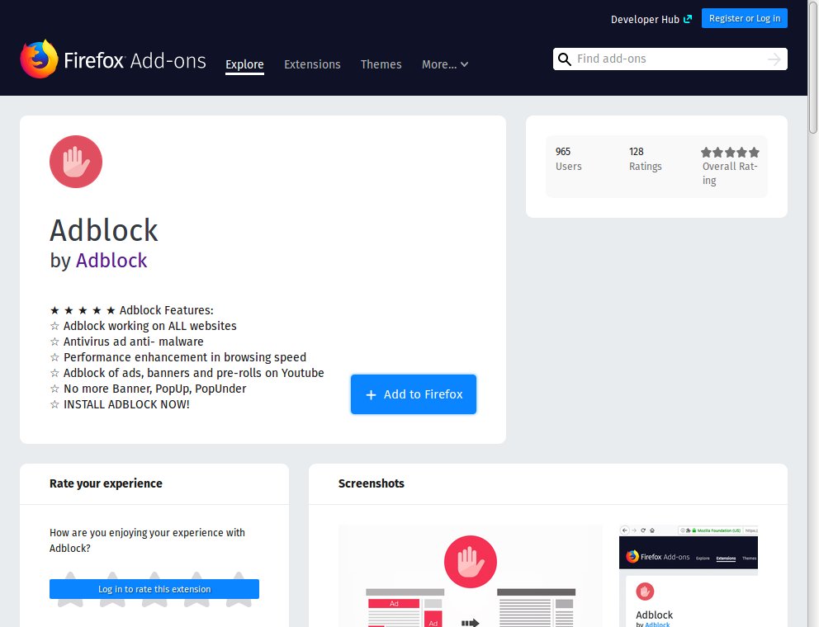Click the Register or Log in button
The image size is (819, 627).
click(745, 18)
